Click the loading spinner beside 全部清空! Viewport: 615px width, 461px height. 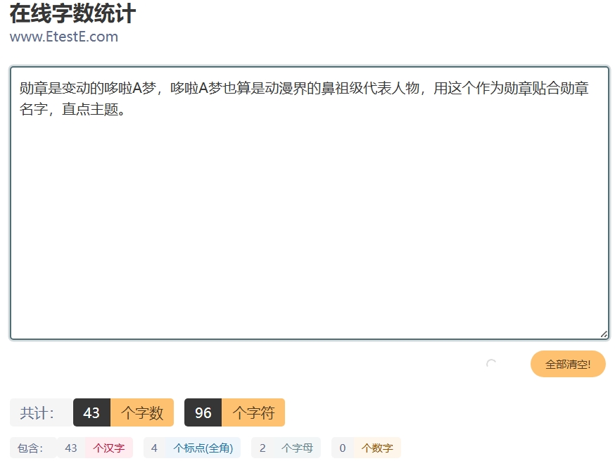pyautogui.click(x=491, y=364)
